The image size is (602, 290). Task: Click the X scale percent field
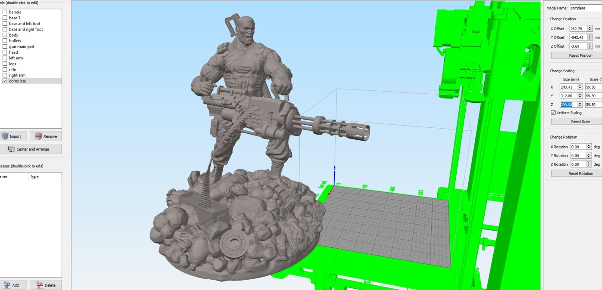[x=593, y=87]
